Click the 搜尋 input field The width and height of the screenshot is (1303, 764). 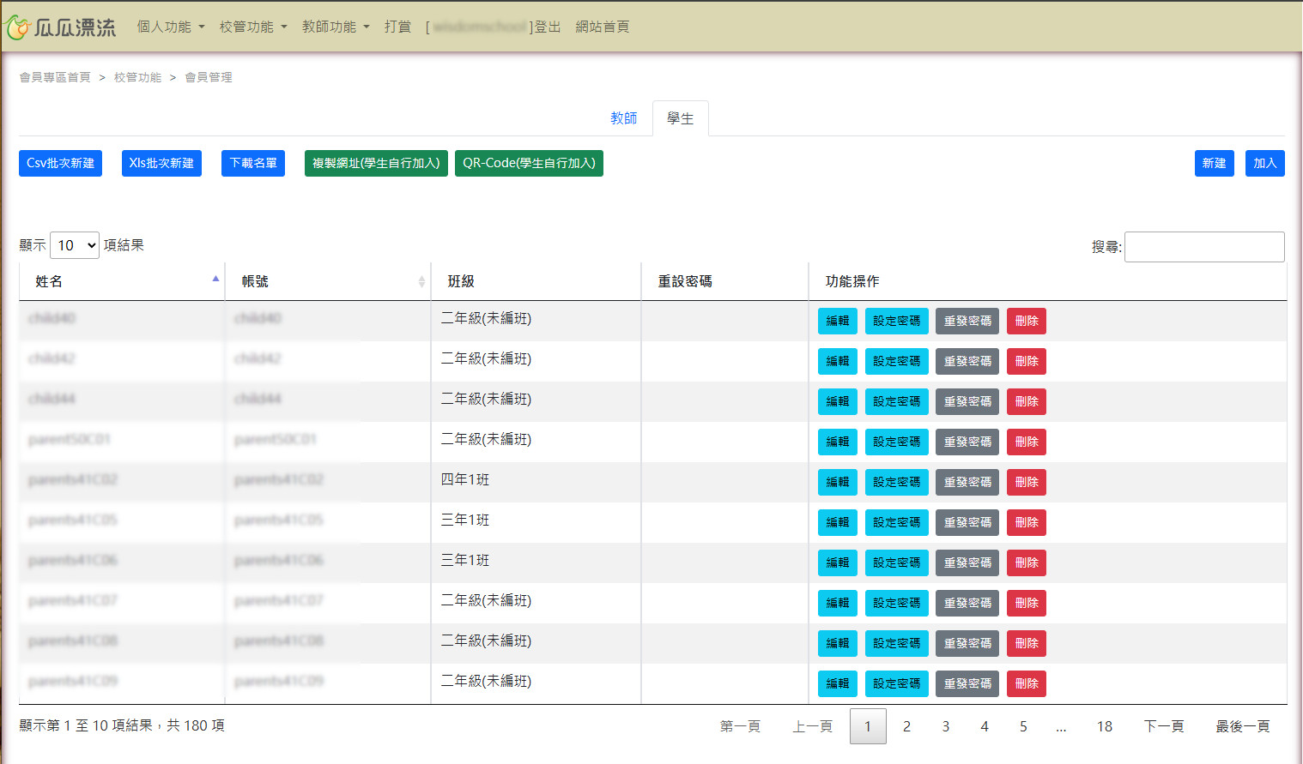pos(1203,247)
